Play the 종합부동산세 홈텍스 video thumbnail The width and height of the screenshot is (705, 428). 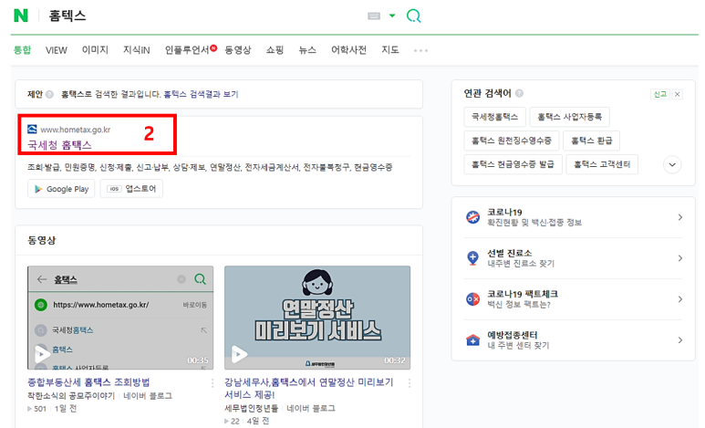(x=120, y=318)
